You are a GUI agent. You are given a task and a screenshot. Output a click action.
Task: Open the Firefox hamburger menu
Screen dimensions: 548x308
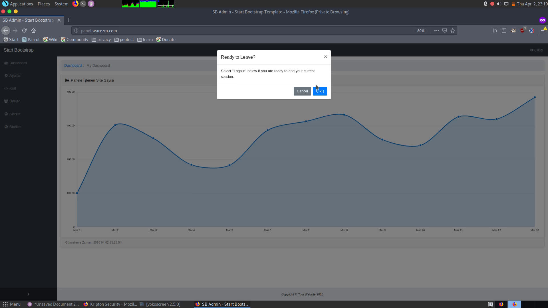tap(543, 31)
